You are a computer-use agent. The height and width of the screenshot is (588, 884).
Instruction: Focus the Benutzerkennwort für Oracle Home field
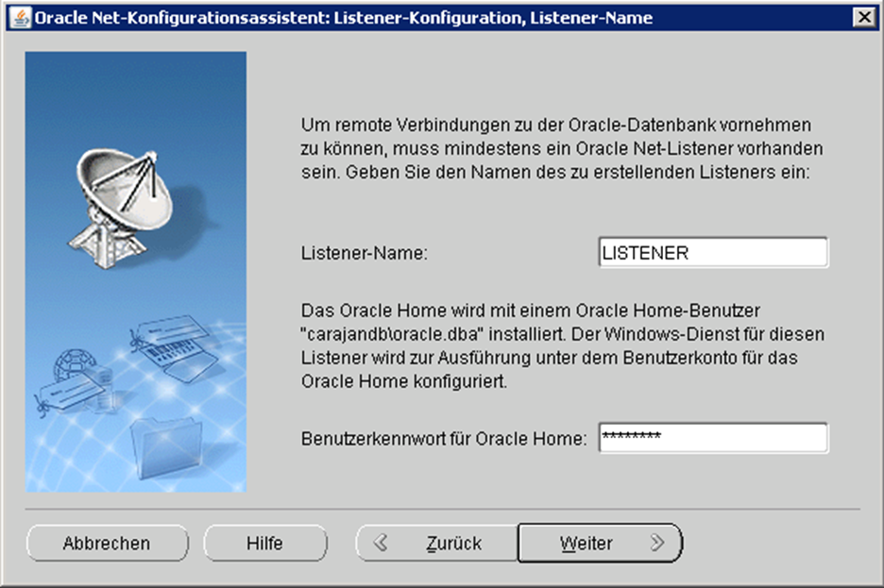tap(713, 438)
